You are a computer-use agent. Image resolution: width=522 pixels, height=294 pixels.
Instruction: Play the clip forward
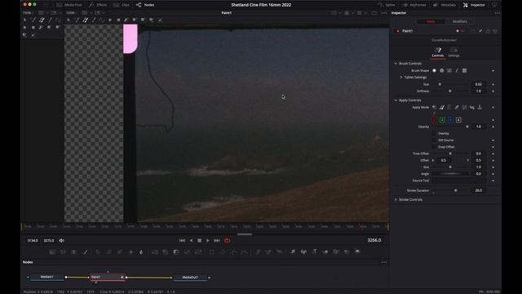[208, 240]
